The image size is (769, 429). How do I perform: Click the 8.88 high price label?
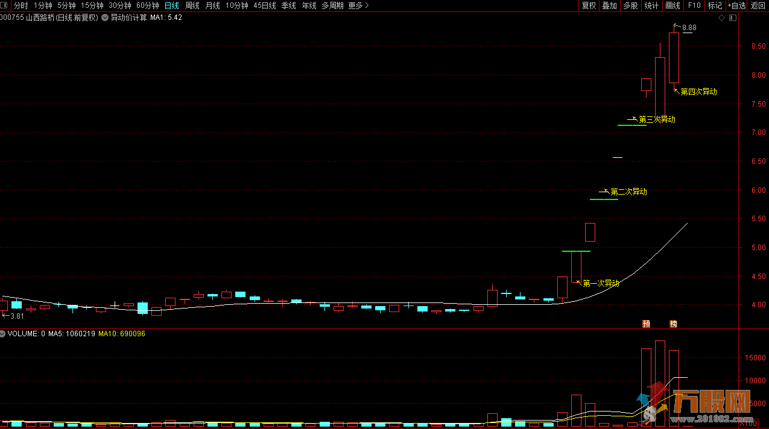point(689,28)
